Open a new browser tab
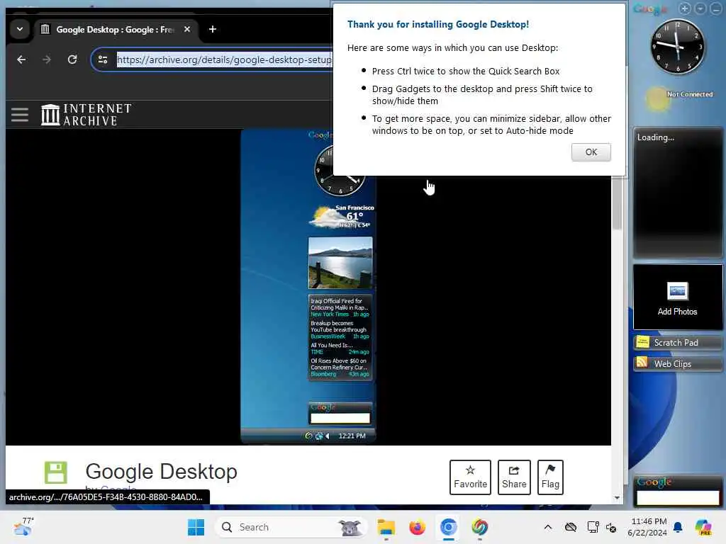This screenshot has width=726, height=544. click(213, 29)
